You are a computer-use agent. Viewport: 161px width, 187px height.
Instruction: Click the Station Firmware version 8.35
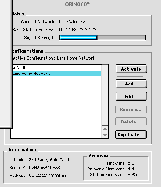[132, 175]
